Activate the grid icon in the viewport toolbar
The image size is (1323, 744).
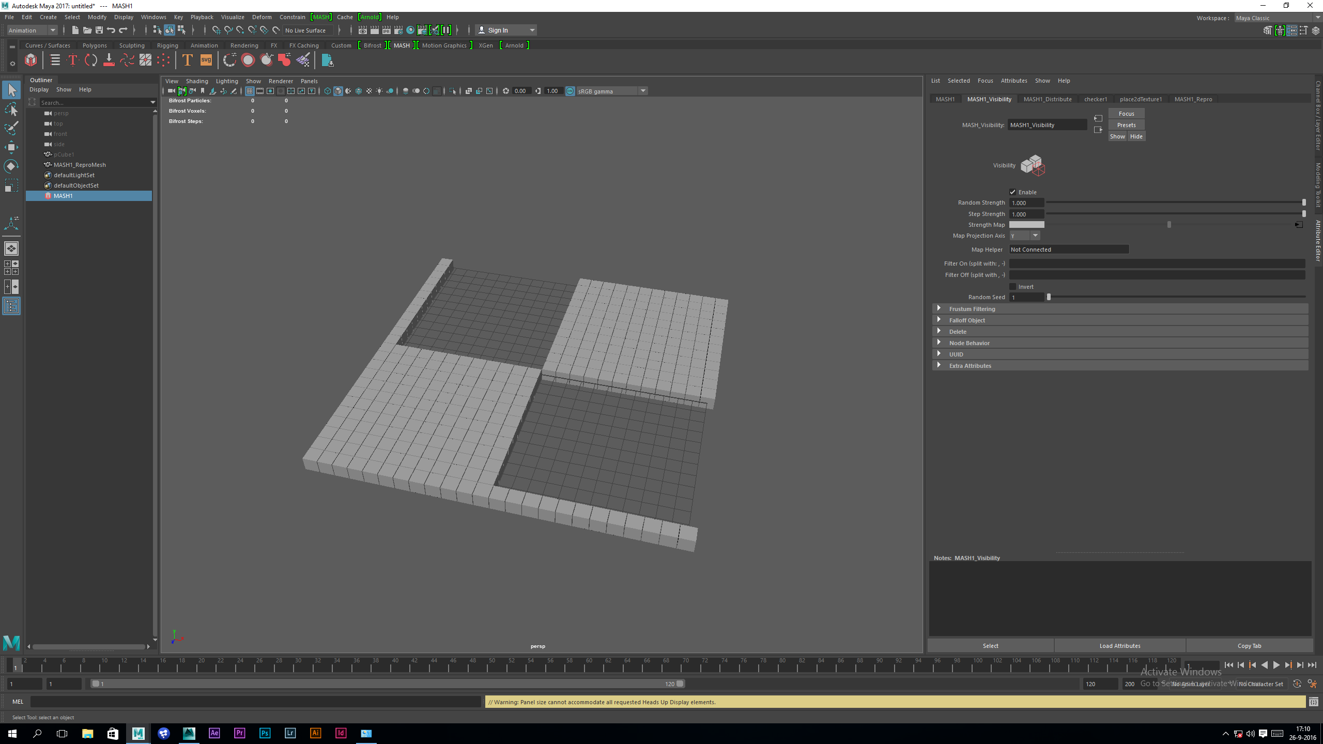pyautogui.click(x=250, y=91)
